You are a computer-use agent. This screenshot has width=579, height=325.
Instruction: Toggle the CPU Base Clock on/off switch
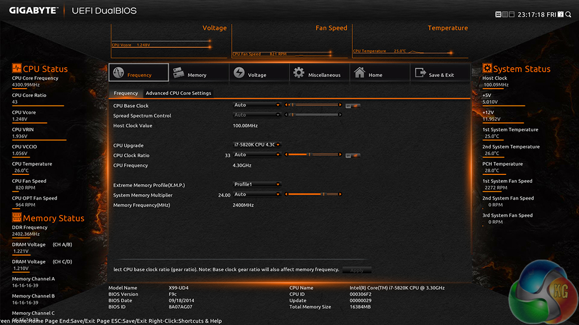353,106
